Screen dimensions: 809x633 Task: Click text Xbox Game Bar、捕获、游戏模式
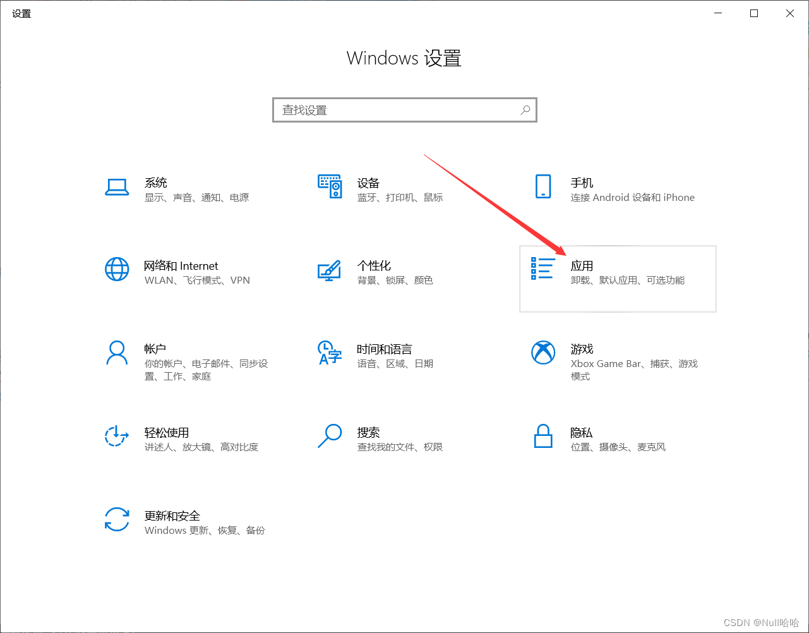tap(634, 370)
